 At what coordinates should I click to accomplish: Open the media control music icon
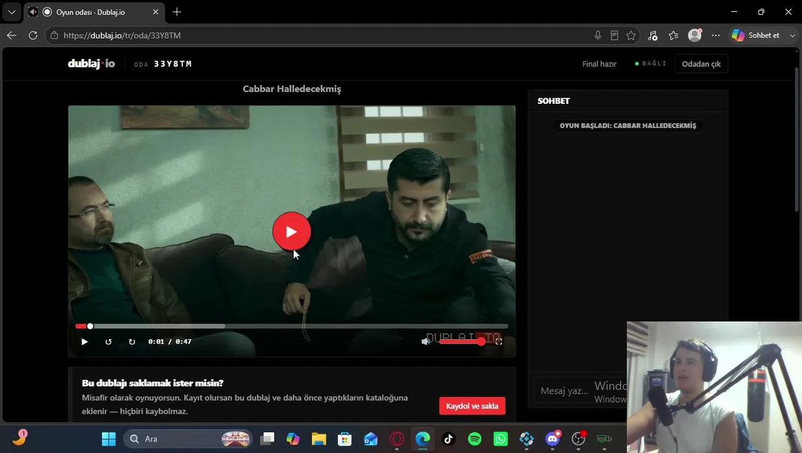[652, 35]
